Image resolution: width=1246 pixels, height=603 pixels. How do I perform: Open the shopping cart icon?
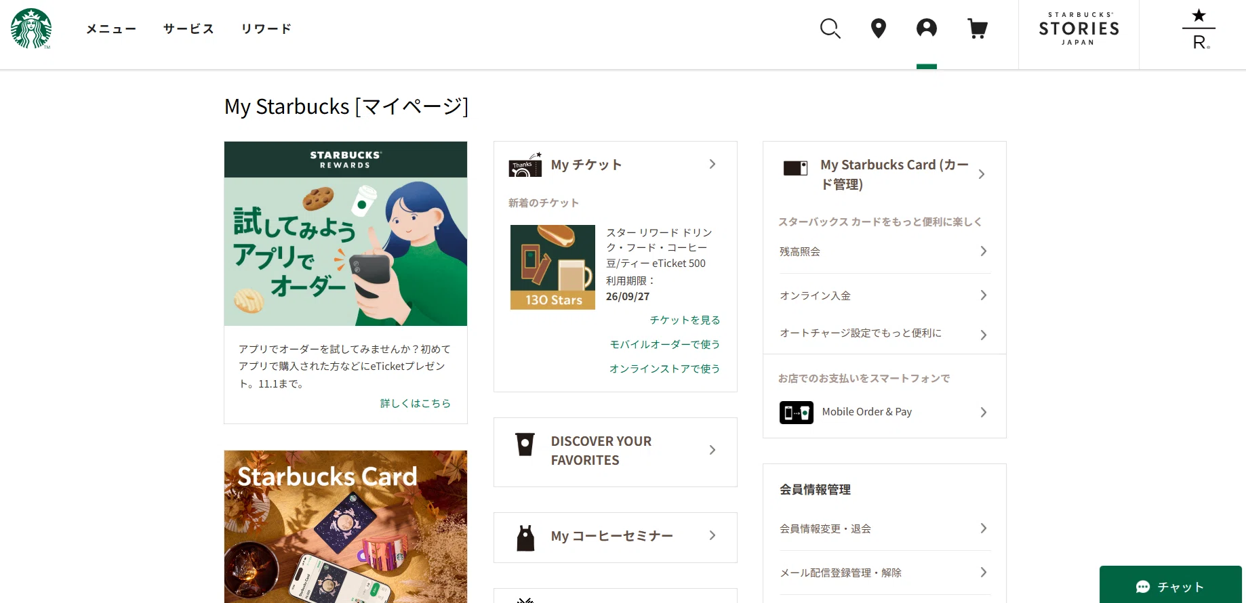978,28
